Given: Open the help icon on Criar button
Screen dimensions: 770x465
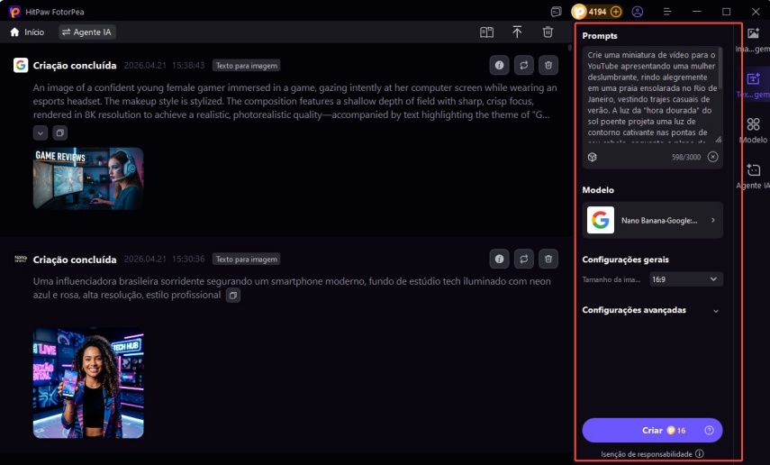Looking at the screenshot, I should 709,430.
